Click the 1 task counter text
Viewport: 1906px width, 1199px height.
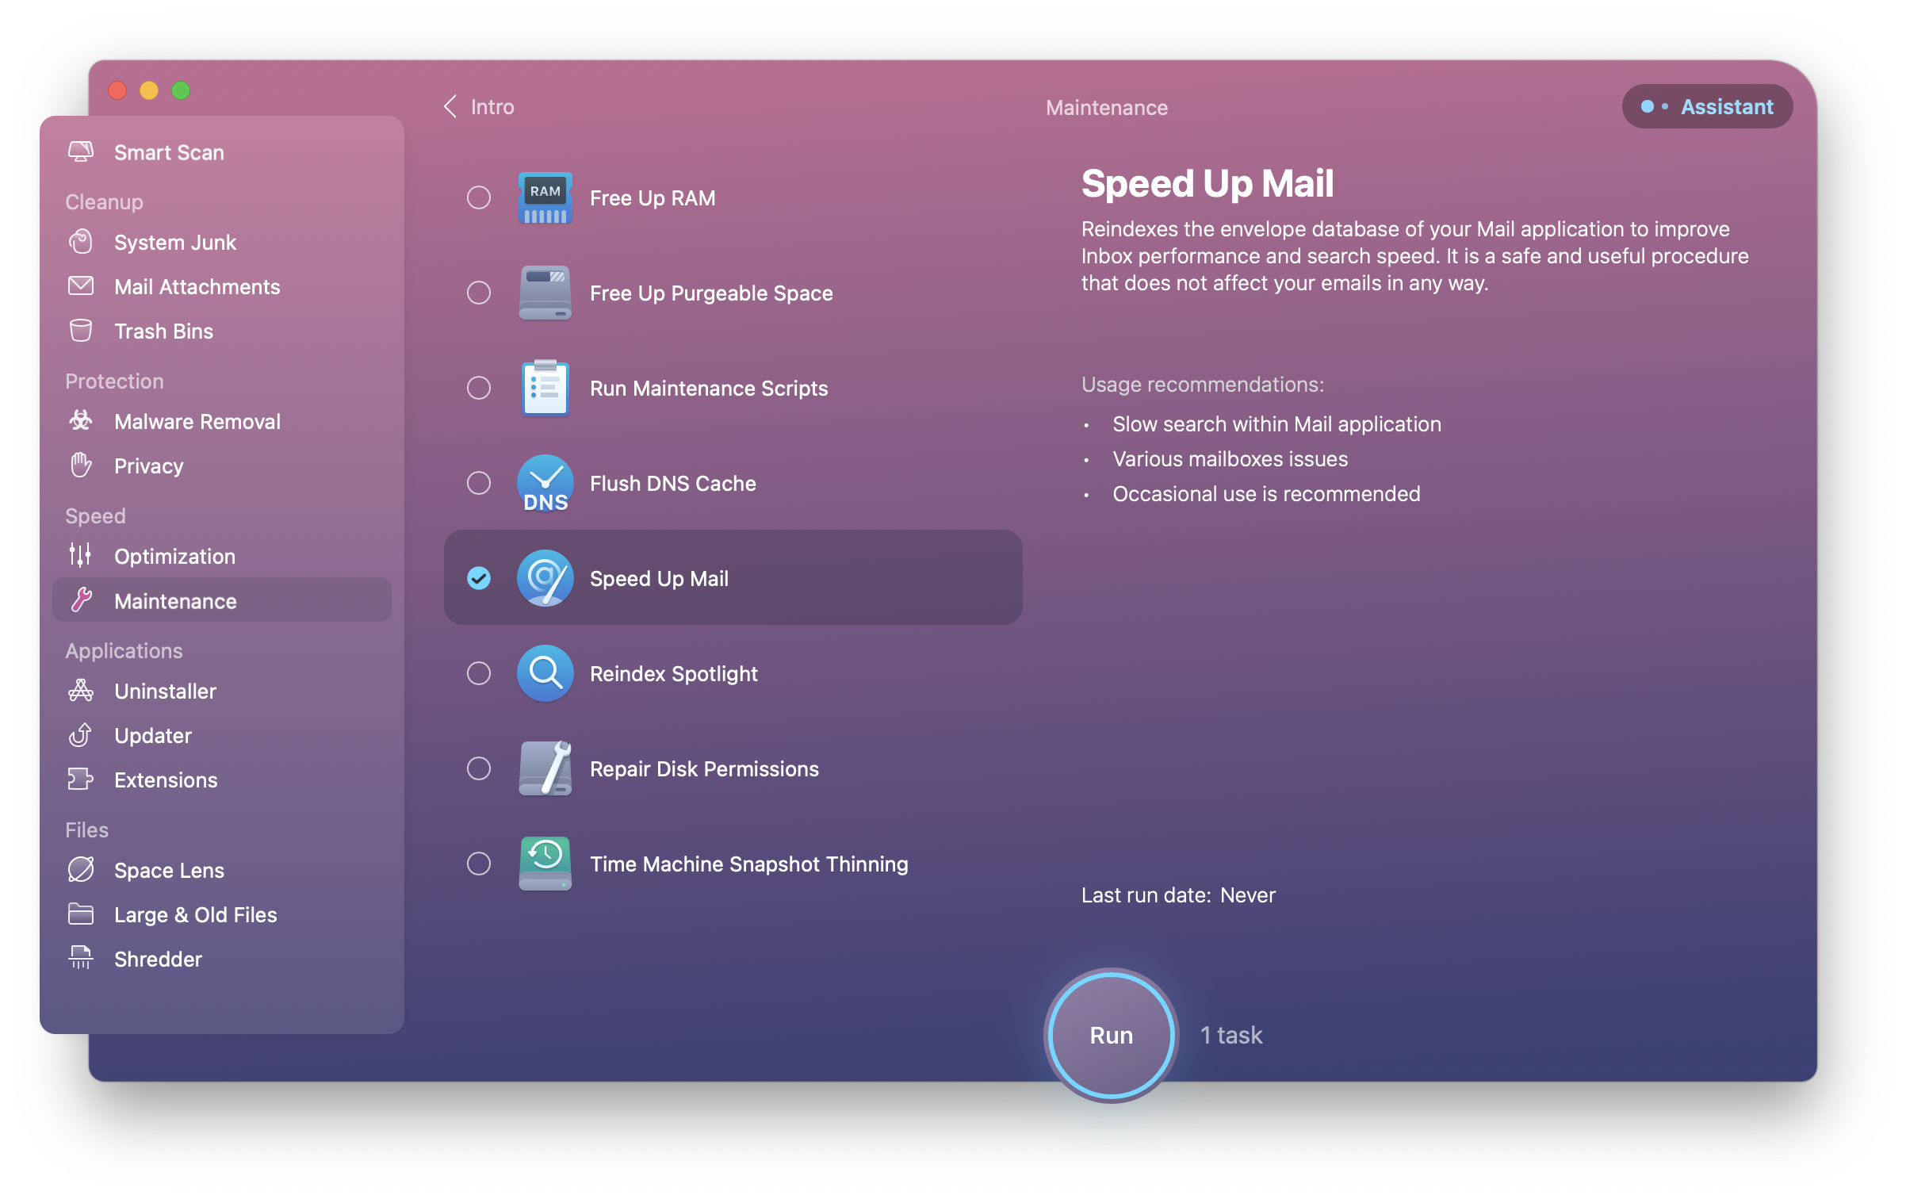click(x=1231, y=1036)
